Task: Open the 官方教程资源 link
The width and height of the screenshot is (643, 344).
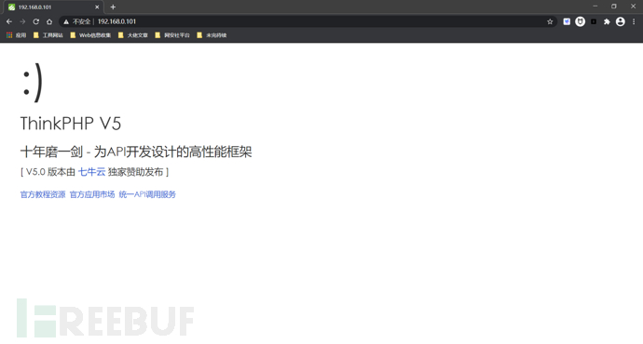Action: tap(43, 194)
